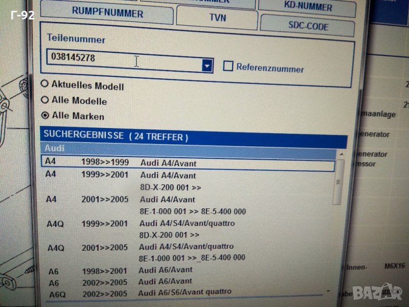Select the Aktuelles Modell radio button

pyautogui.click(x=45, y=84)
